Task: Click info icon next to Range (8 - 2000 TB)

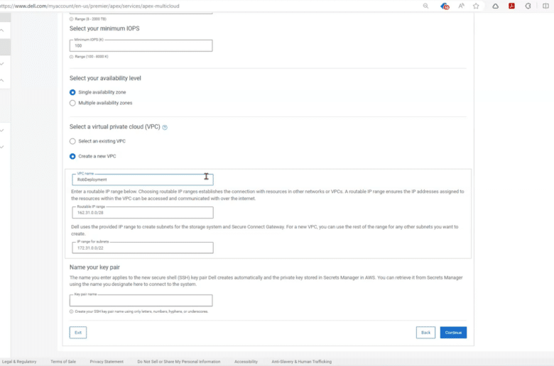Action: (x=71, y=19)
